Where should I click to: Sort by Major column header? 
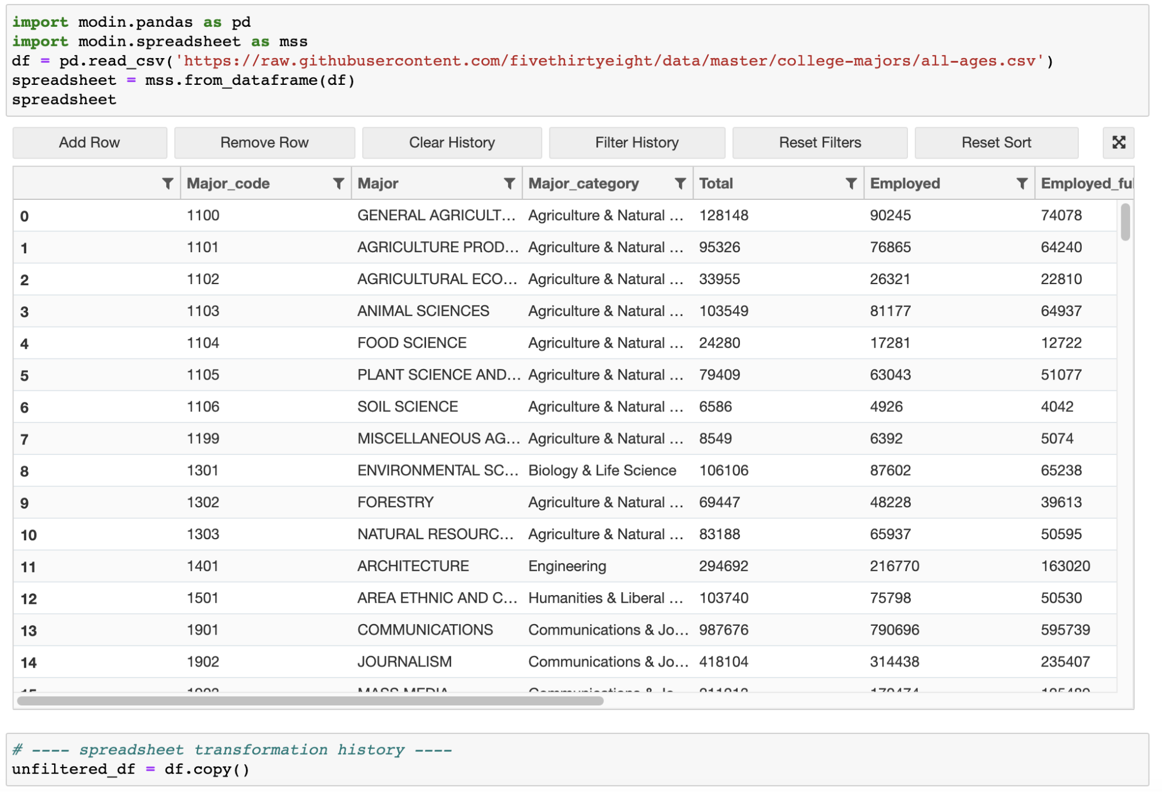[x=378, y=184]
